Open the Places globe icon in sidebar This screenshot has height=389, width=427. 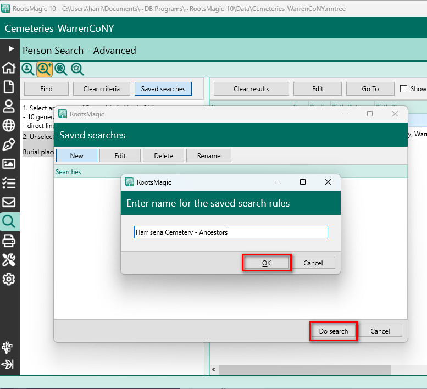pyautogui.click(x=9, y=125)
